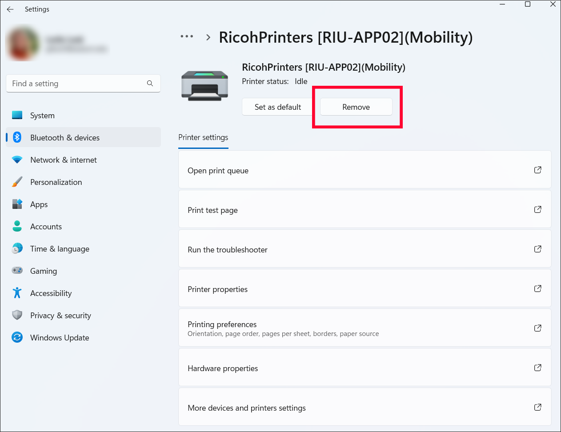
Task: Click external-link icon for Print test page
Action: (x=538, y=209)
